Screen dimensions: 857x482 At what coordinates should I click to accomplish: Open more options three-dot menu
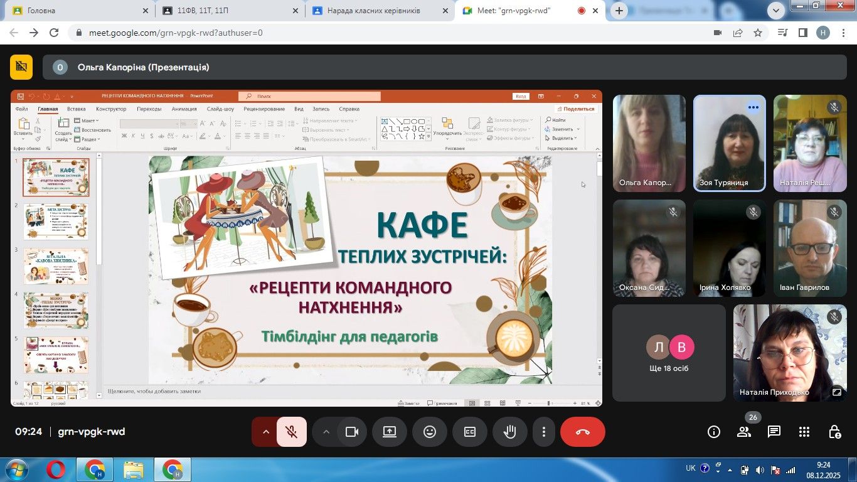(x=543, y=432)
